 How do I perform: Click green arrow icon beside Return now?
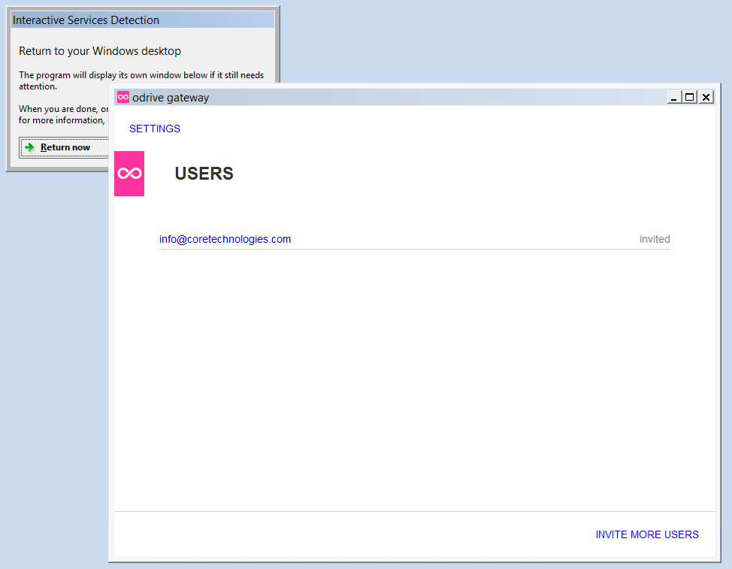pyautogui.click(x=30, y=147)
